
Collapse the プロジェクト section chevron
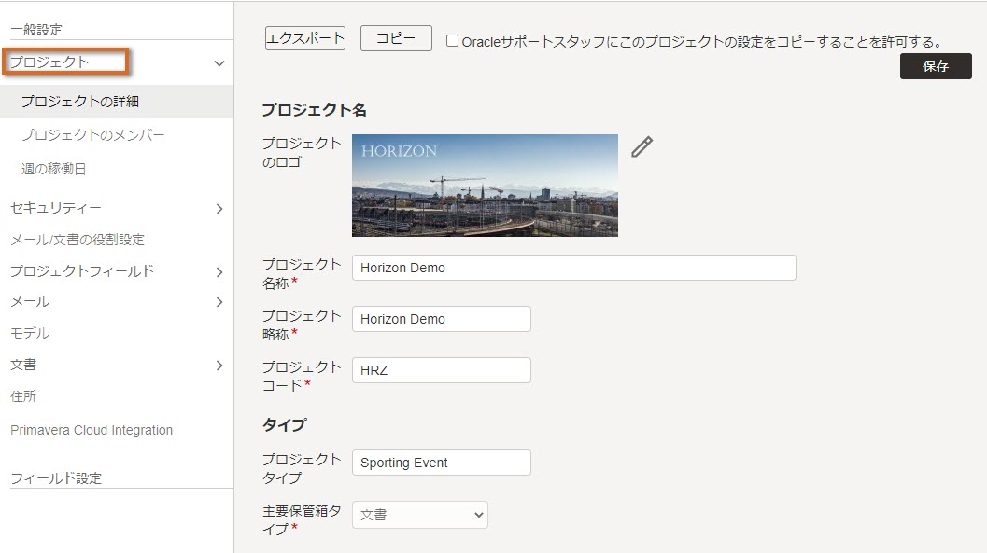(x=219, y=63)
